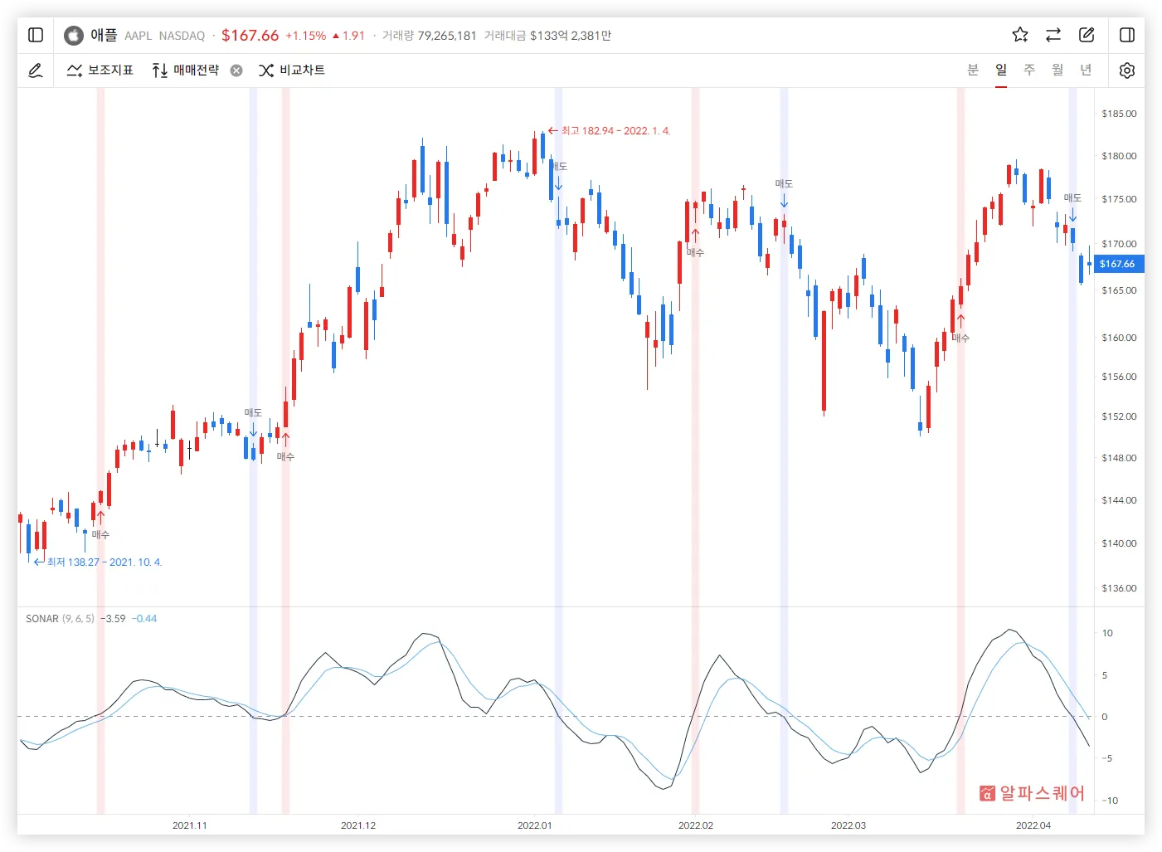1162x852 pixels.
Task: Click the swap arrows icon
Action: [1053, 35]
